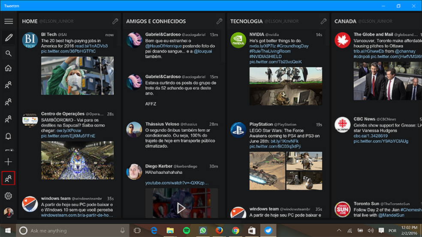Click the @nvidia handle
Viewport: 422px width, 237px height.
tap(272, 35)
